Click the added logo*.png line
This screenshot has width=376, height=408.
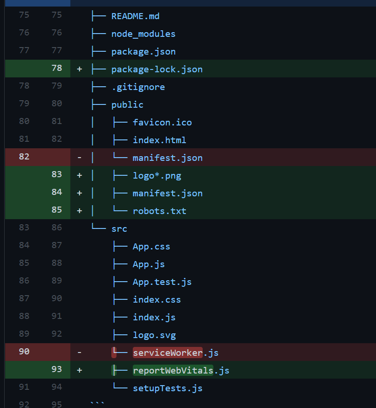point(157,175)
